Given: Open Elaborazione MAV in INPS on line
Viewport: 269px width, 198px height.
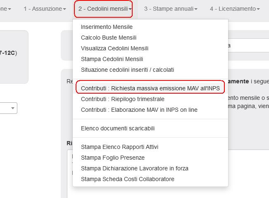Looking at the screenshot, I should coord(139,110).
